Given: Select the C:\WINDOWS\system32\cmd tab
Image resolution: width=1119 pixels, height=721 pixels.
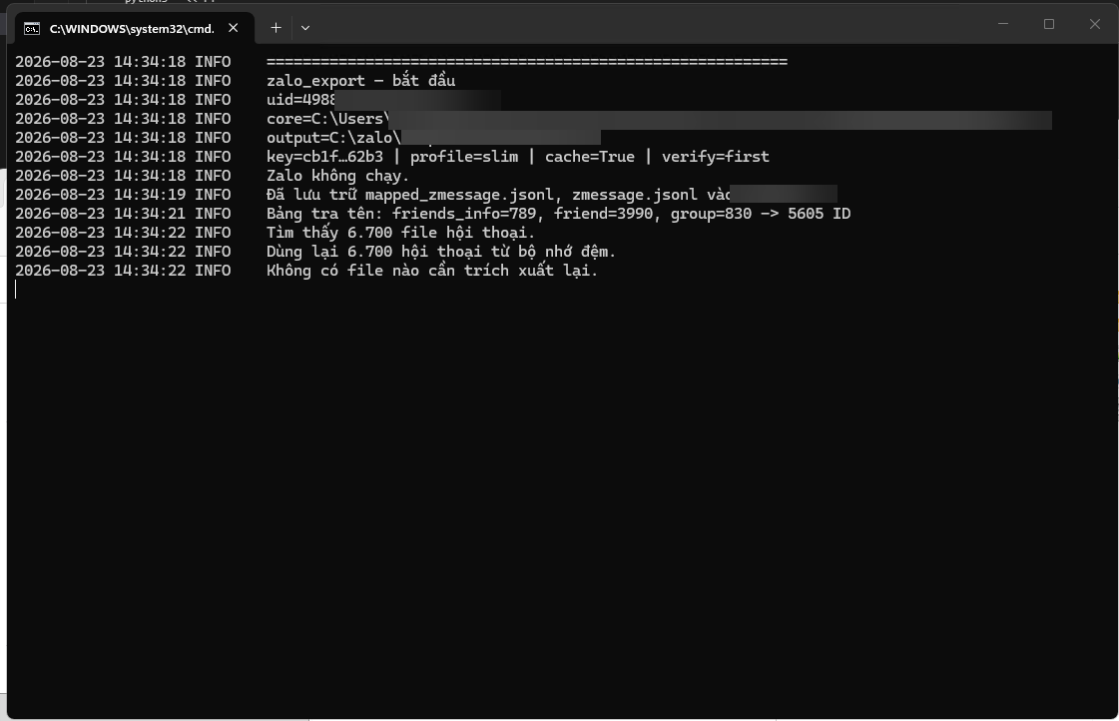Looking at the screenshot, I should coord(134,29).
